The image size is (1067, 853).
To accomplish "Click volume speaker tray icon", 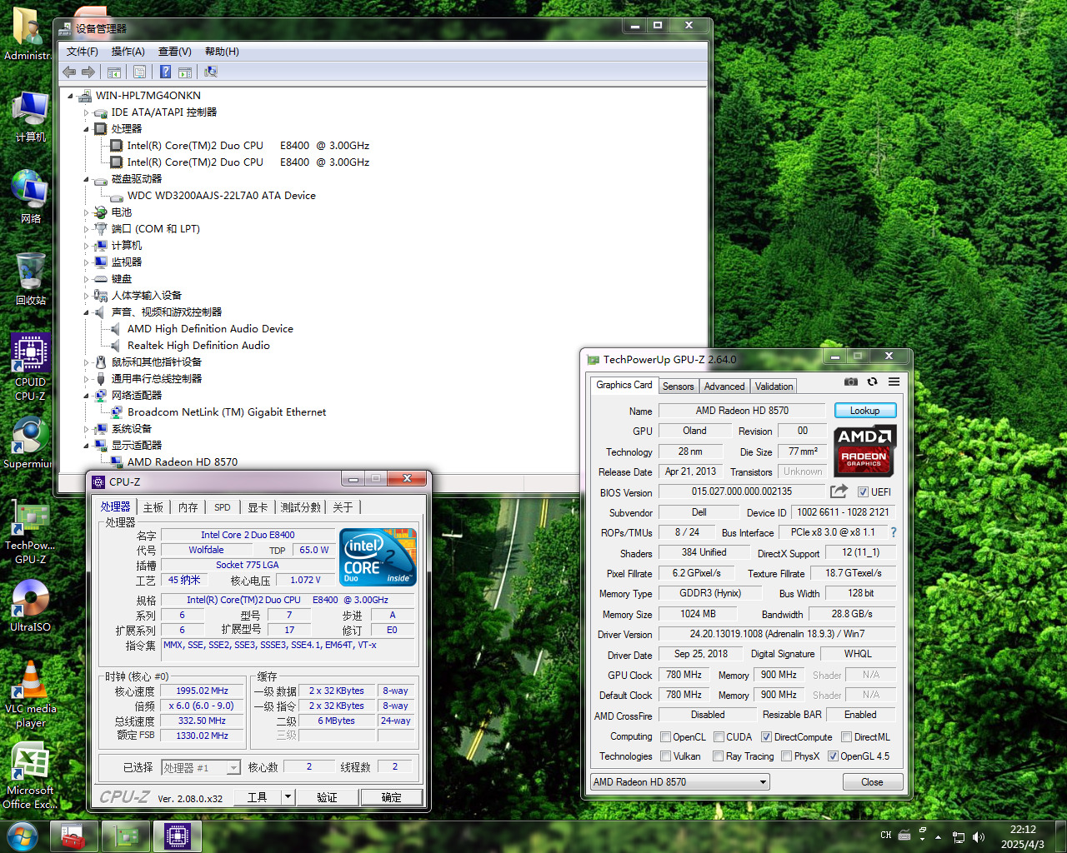I will coord(978,836).
